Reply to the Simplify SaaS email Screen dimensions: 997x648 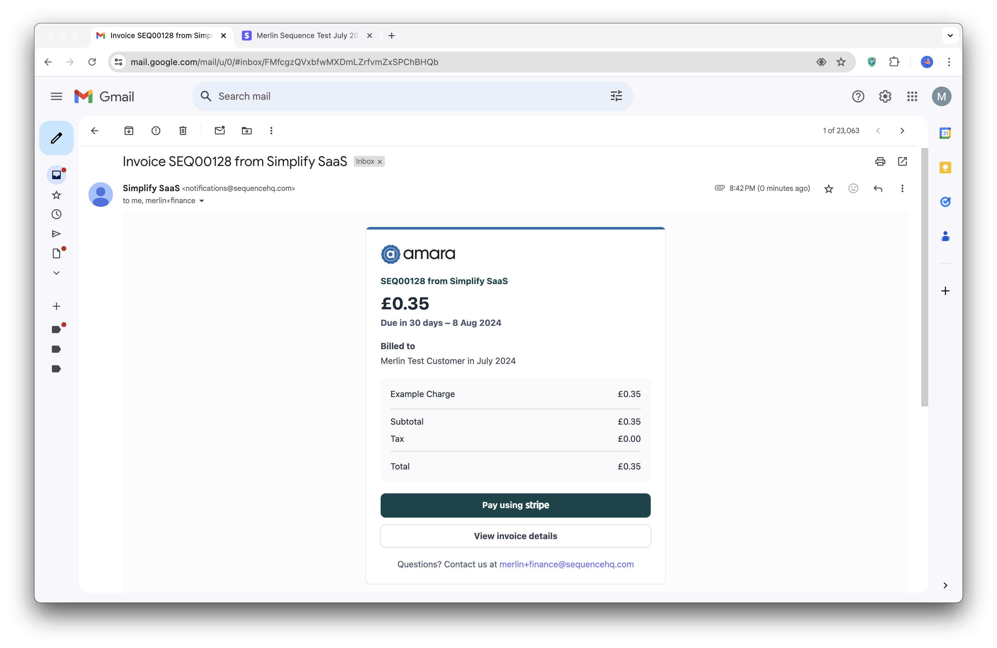click(x=878, y=188)
